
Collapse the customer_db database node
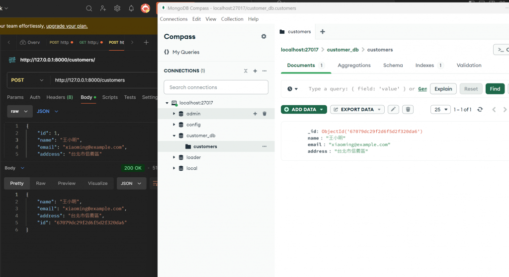click(x=174, y=136)
